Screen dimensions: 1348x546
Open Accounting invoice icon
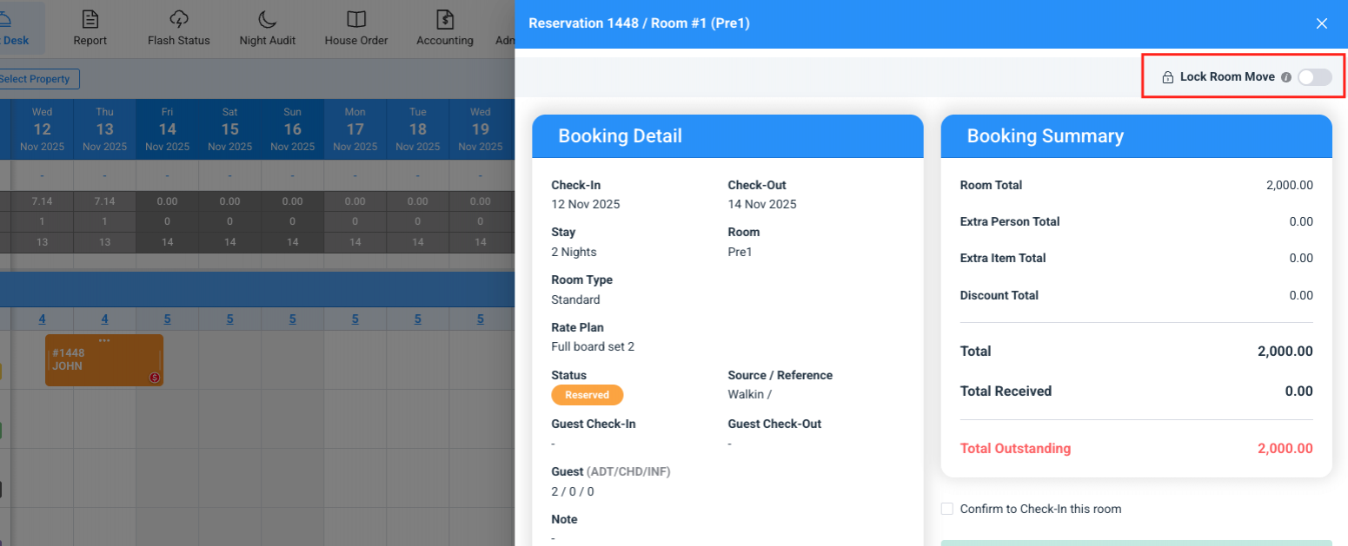[x=445, y=20]
